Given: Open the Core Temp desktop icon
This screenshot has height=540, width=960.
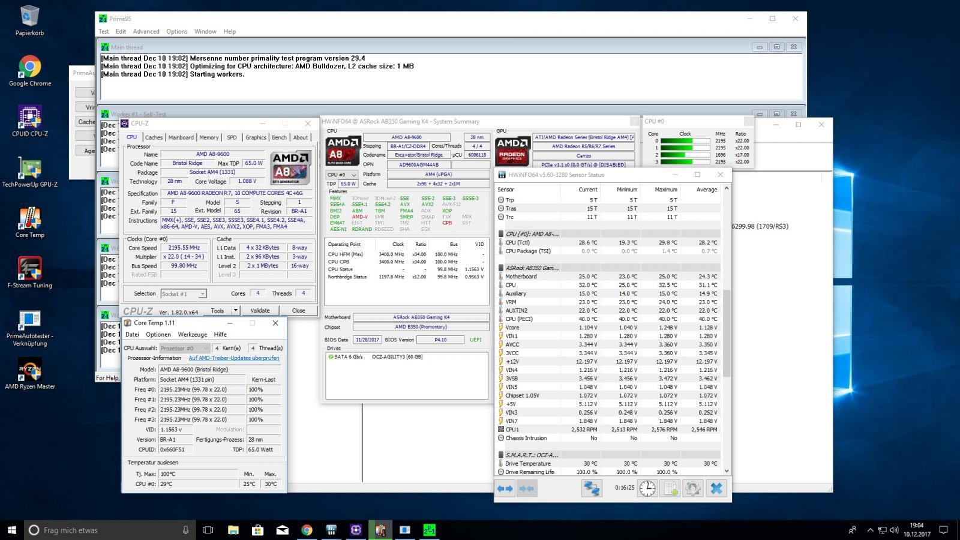Looking at the screenshot, I should 29,223.
